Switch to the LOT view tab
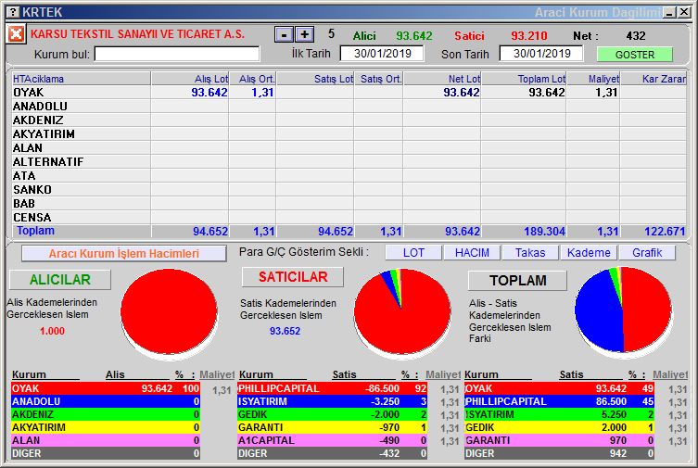Viewport: 698px width, 468px height. click(413, 253)
